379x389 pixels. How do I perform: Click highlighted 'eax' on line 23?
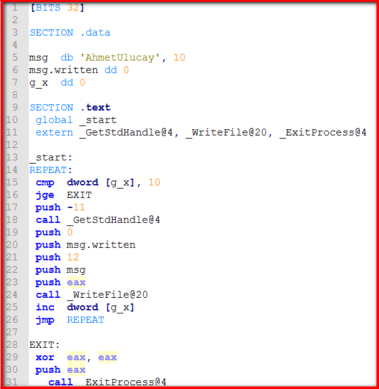pos(76,282)
